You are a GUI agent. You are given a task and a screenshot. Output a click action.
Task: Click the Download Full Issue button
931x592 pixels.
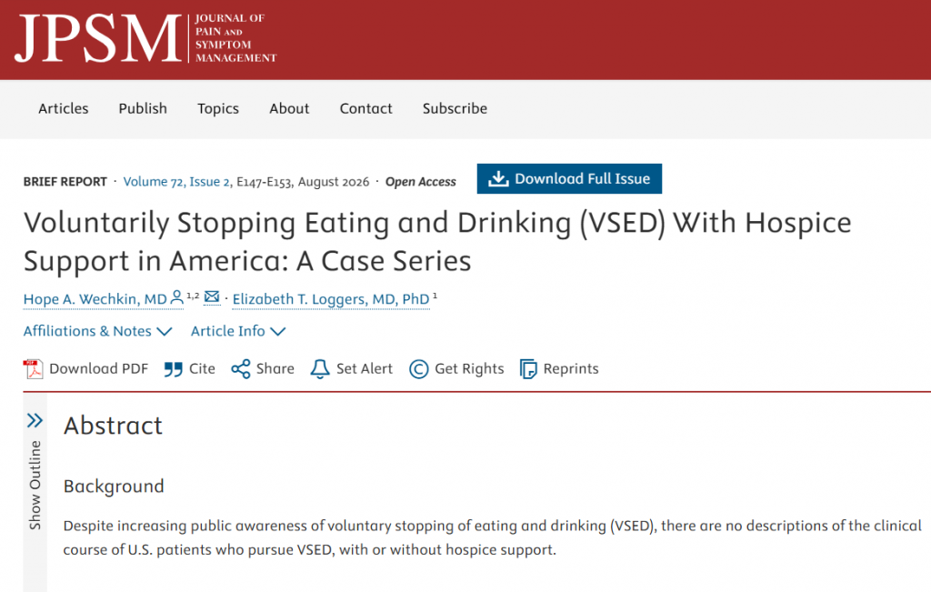[x=569, y=179]
